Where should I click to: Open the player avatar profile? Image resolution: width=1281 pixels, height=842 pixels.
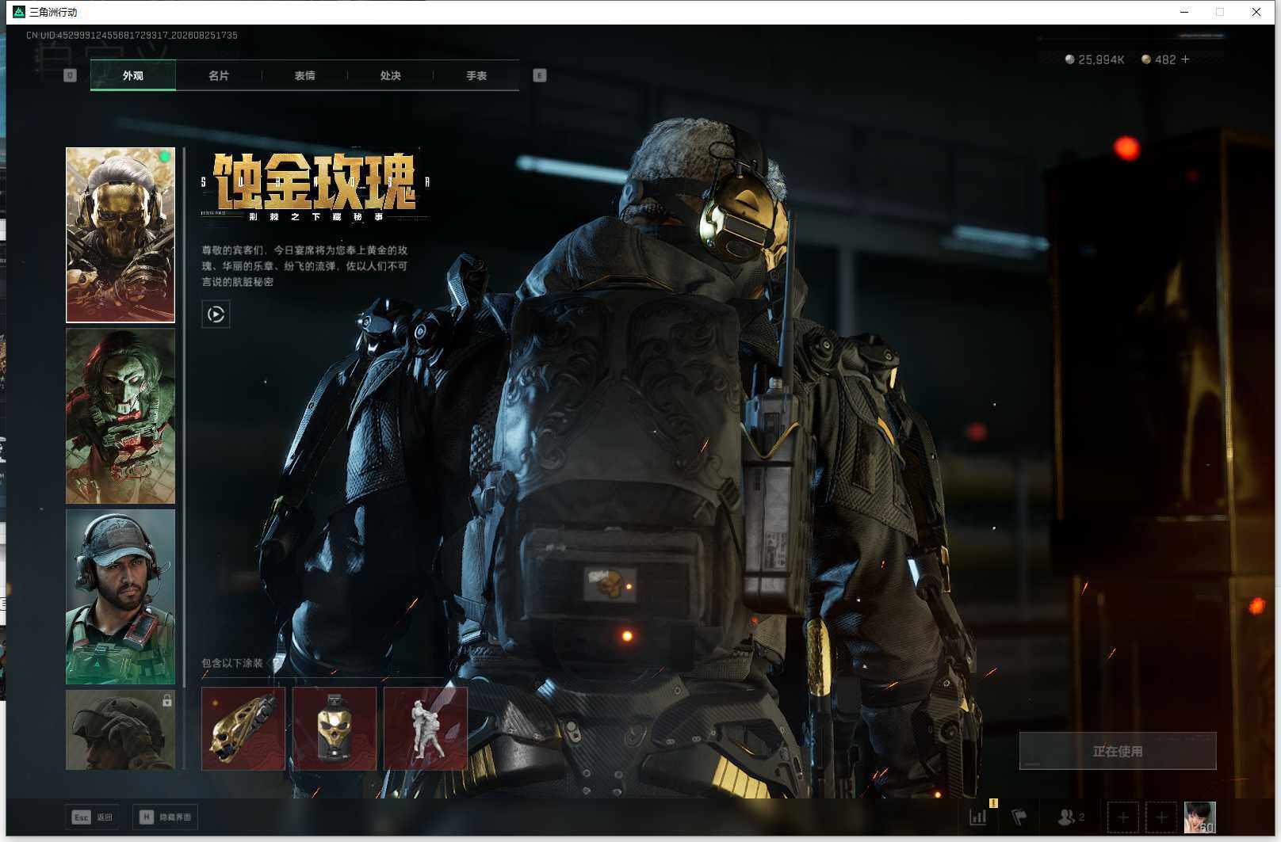(1200, 817)
